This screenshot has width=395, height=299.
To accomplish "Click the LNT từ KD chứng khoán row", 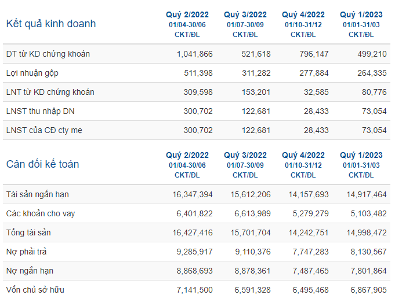I will pyautogui.click(x=197, y=92).
